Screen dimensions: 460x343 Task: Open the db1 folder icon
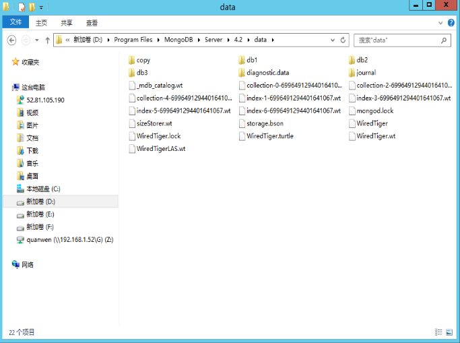coord(242,61)
